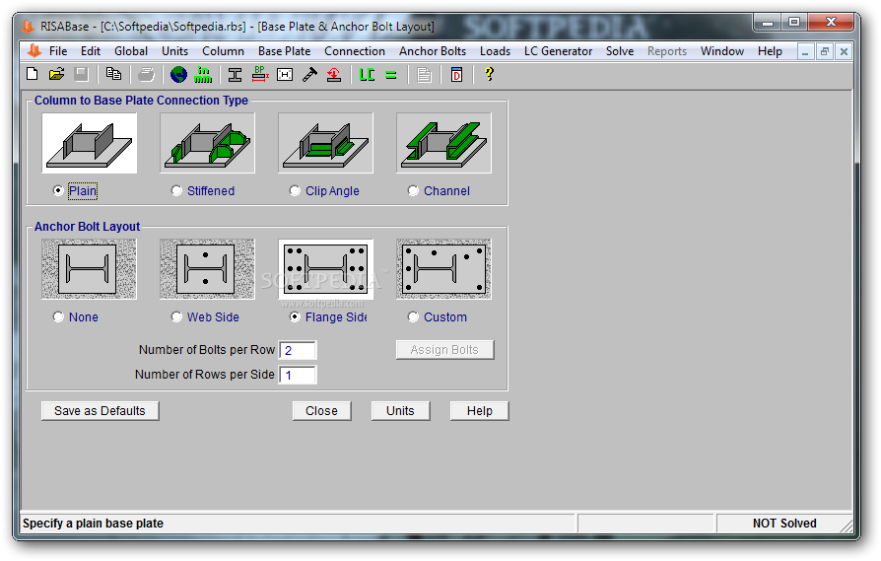Click the green equals Solve icon

[391, 75]
